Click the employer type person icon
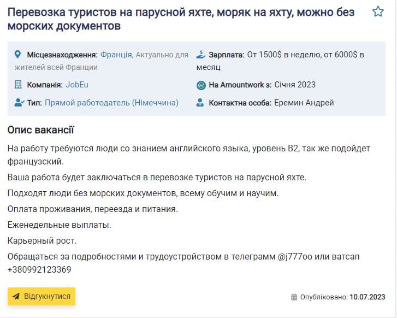 click(19, 103)
